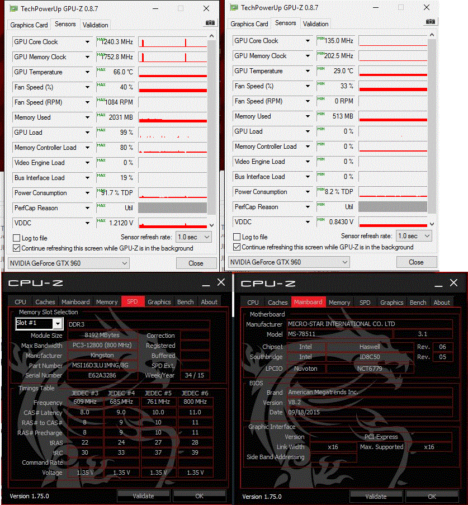Click the camera screenshot icon in the MIN-values GPU-Z window
This screenshot has width=468, height=505.
pyautogui.click(x=431, y=22)
